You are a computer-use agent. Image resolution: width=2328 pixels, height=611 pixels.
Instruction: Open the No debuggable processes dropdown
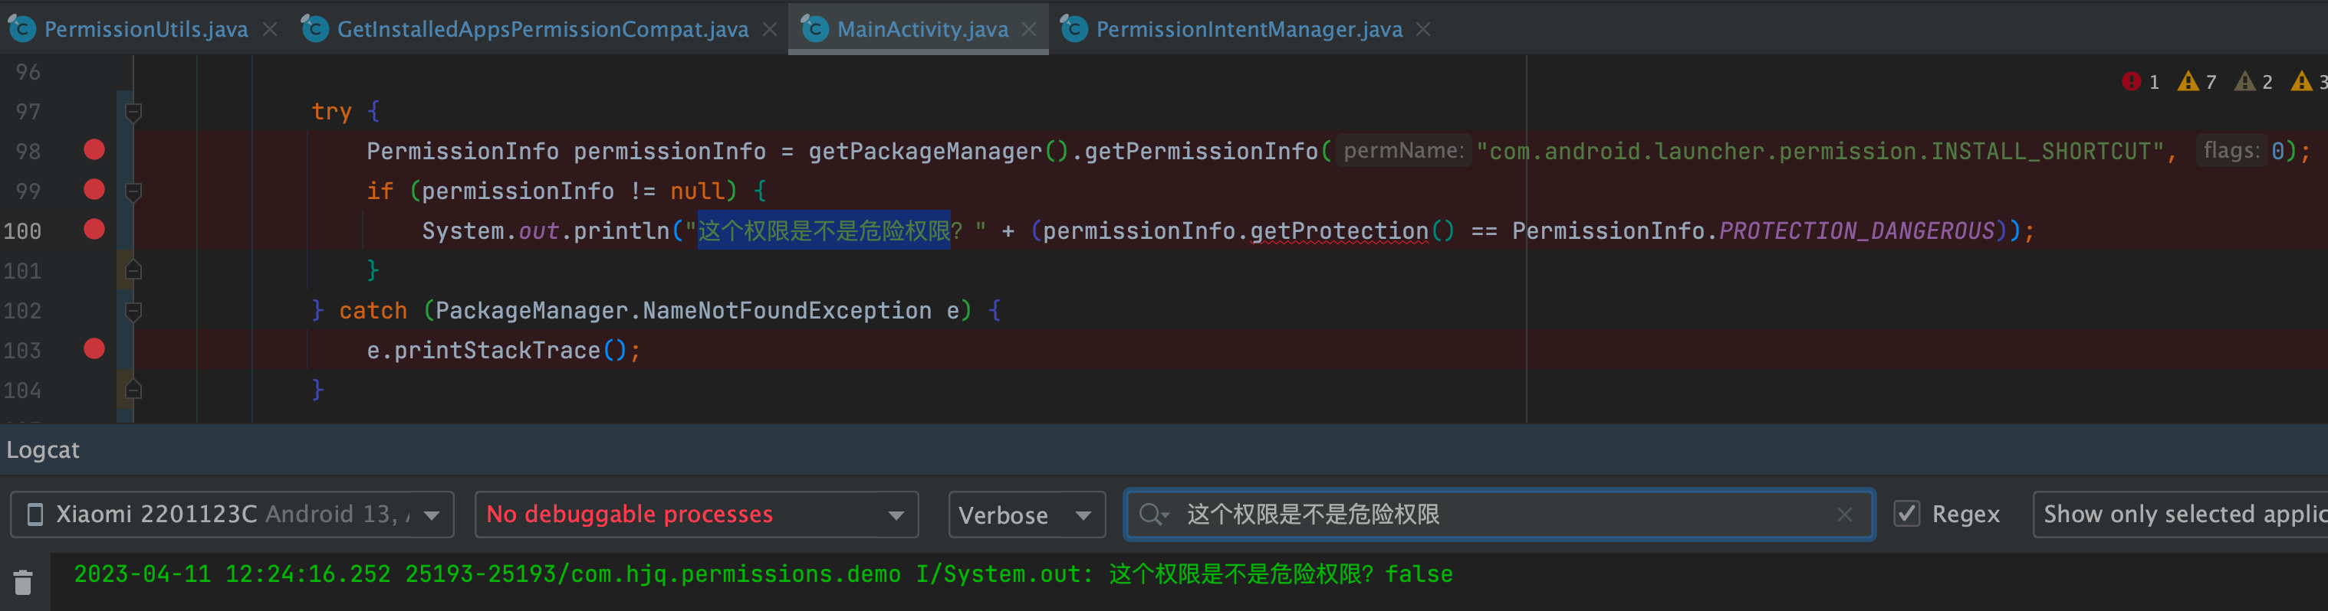click(696, 514)
